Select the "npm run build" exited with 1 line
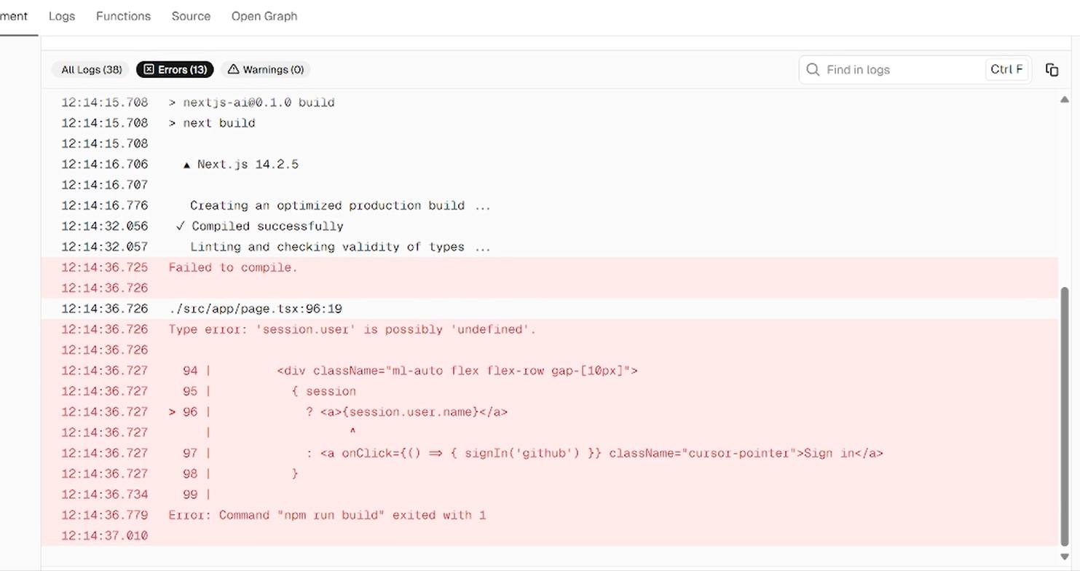 pos(549,515)
